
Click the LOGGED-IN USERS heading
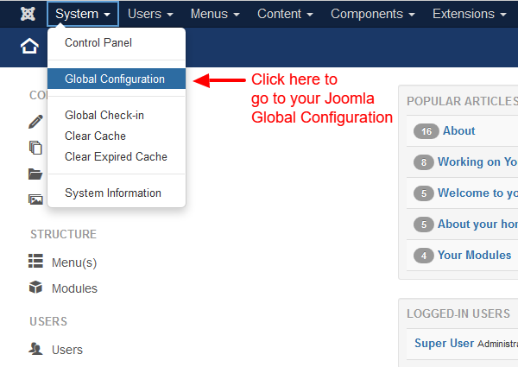pyautogui.click(x=458, y=313)
